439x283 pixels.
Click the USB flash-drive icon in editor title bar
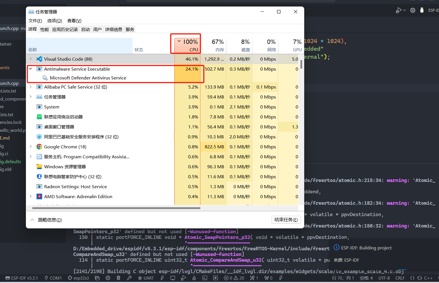422,10
